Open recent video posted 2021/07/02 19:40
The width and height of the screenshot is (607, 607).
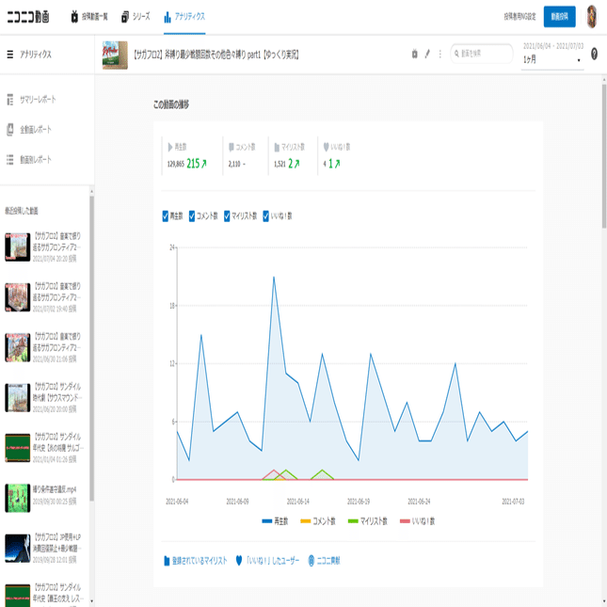tap(43, 297)
